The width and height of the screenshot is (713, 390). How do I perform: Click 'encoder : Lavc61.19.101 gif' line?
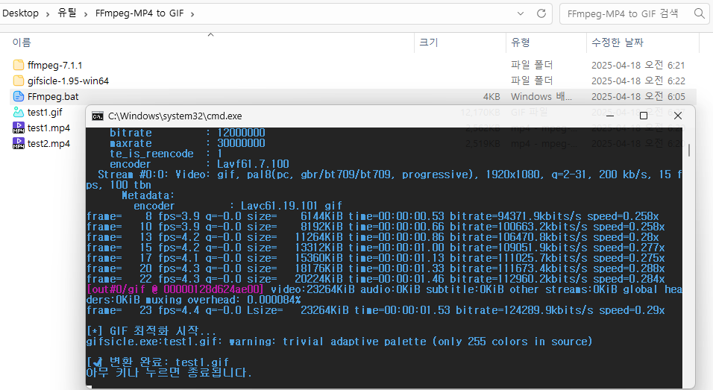(x=238, y=206)
